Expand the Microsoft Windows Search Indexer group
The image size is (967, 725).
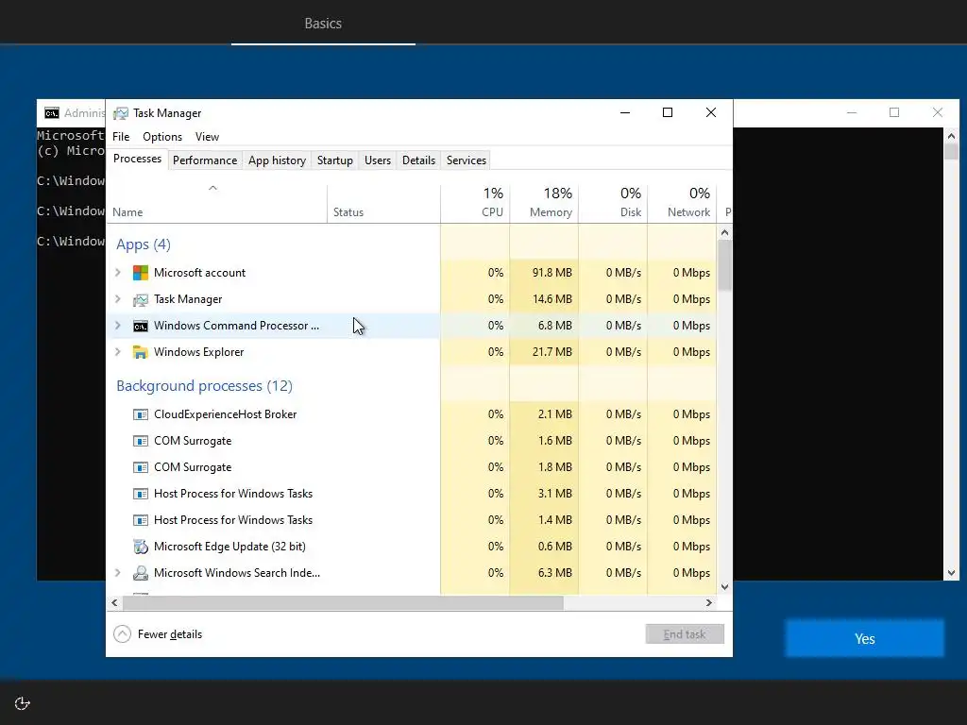click(118, 573)
